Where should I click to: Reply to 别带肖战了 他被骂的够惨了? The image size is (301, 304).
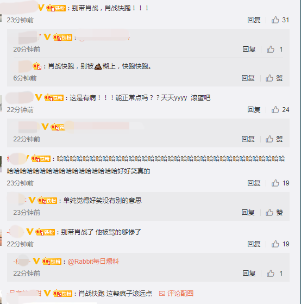point(254,244)
